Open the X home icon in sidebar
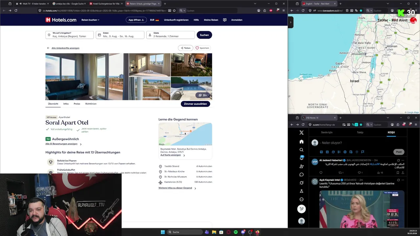This screenshot has width=420, height=236. pos(302,142)
